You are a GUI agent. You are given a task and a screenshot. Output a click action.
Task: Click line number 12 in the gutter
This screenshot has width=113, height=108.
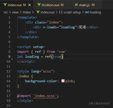pyautogui.click(x=8, y=71)
